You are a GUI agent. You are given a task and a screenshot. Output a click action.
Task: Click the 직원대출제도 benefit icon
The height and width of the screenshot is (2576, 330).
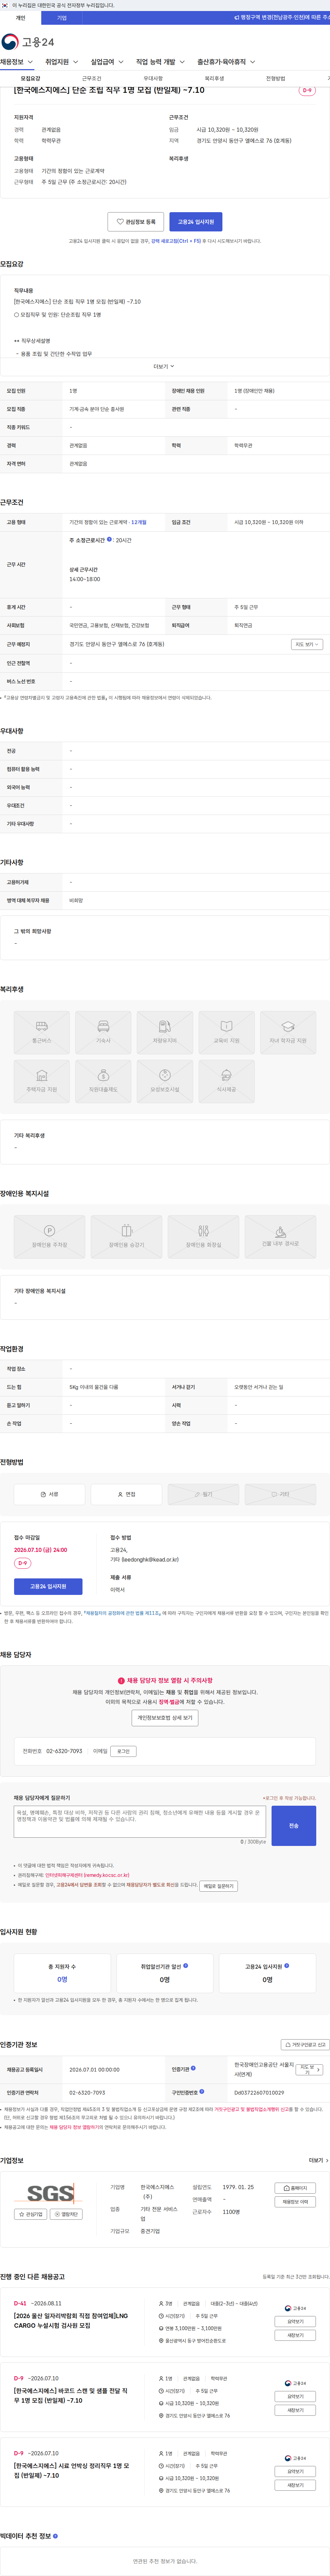pos(103,1081)
